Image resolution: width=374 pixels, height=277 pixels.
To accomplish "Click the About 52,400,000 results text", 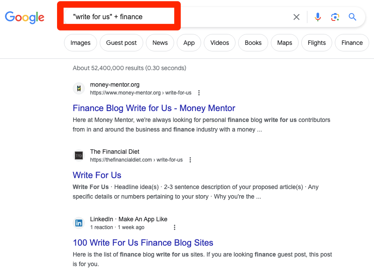I will tap(129, 68).
